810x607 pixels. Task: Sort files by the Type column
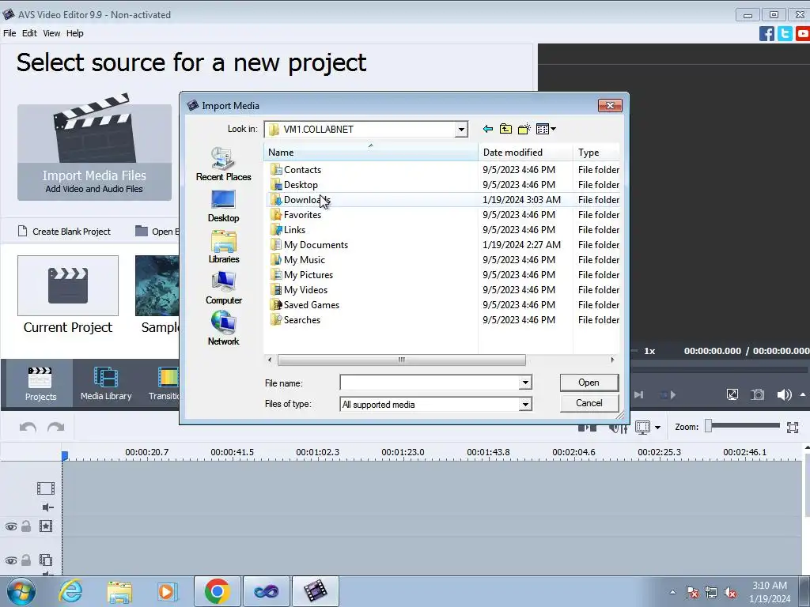click(596, 153)
